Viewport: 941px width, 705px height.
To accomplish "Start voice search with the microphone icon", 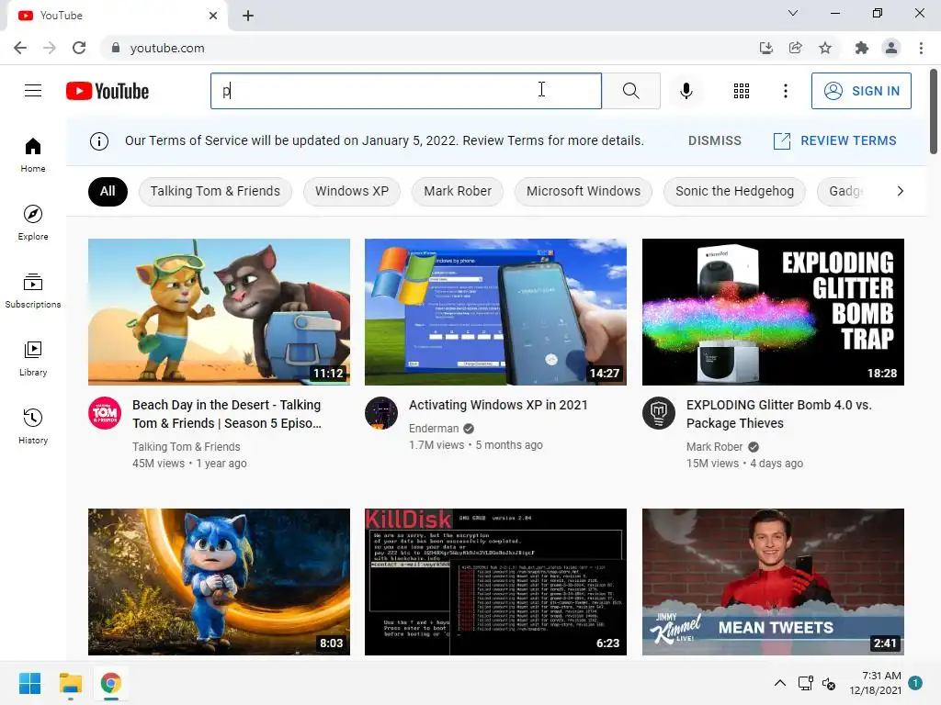I will click(x=686, y=91).
